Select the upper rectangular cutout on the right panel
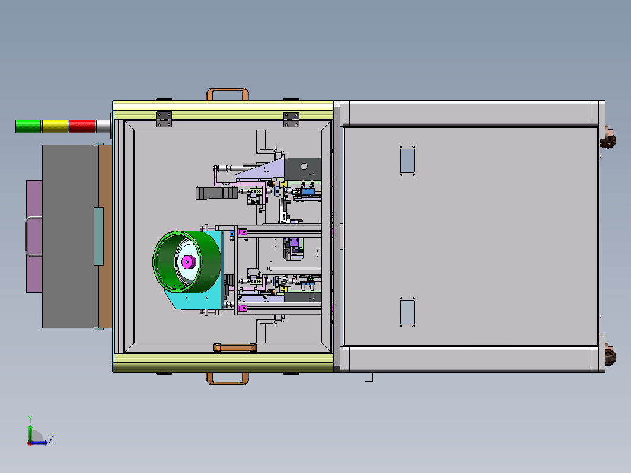This screenshot has width=631, height=473. 407,161
